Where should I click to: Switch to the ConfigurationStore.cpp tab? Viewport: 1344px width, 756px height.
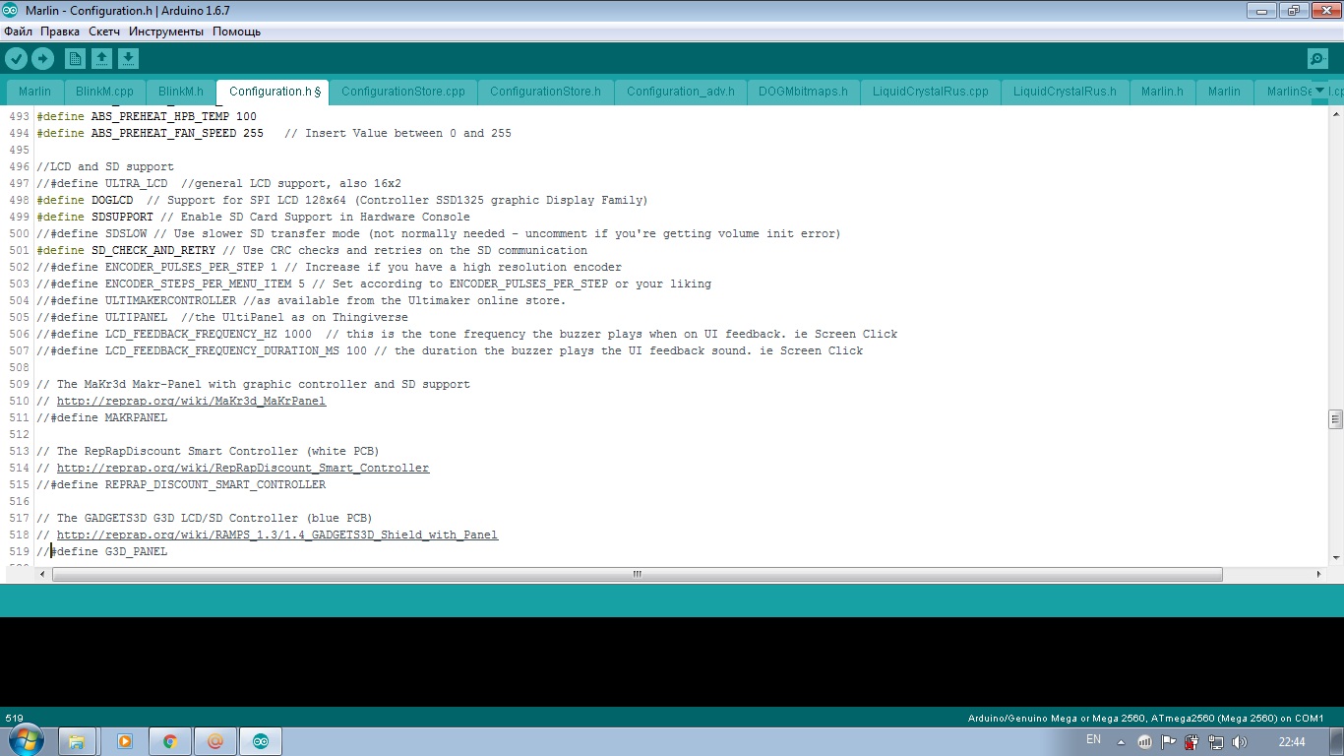click(403, 92)
